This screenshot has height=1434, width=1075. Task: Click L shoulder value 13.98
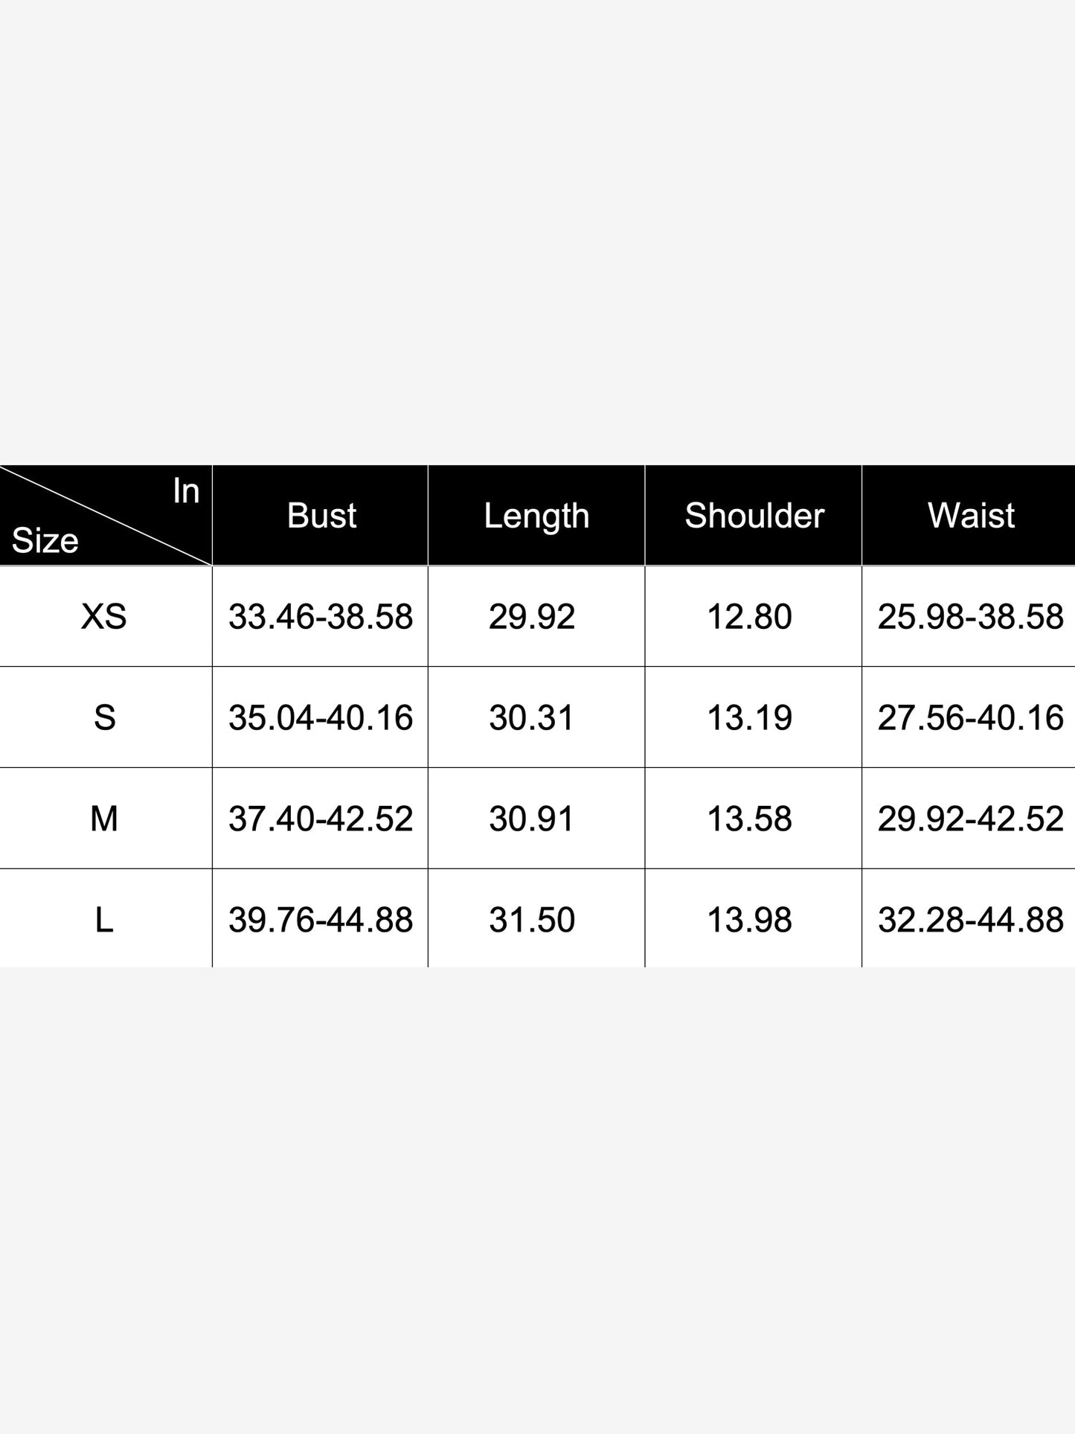point(750,920)
